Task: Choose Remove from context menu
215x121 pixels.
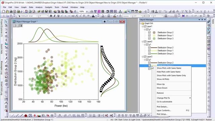Action: pyautogui.click(x=160, y=93)
